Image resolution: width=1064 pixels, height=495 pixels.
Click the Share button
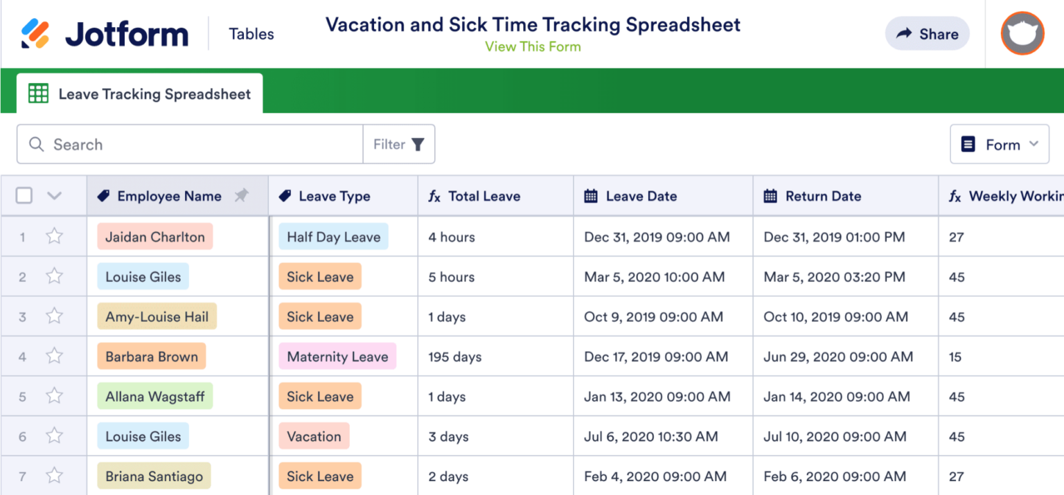(x=927, y=33)
